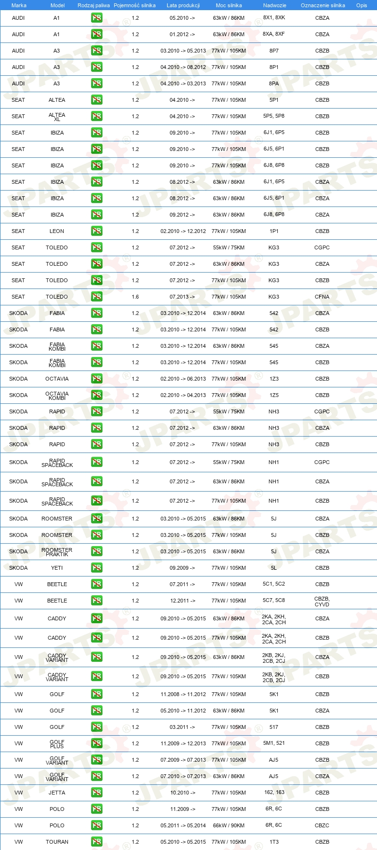Click the fuel icon for SKODA OCTAVIA KOMBI
Screen dimensions: 377x850
[96, 395]
